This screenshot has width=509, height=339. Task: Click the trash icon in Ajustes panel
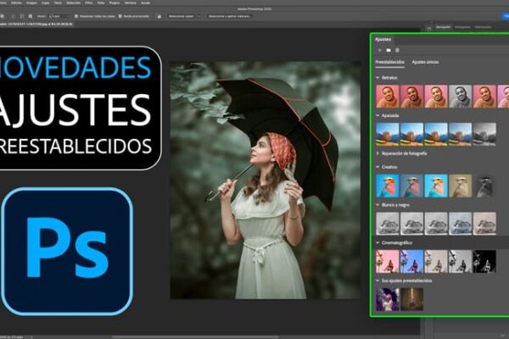(397, 50)
